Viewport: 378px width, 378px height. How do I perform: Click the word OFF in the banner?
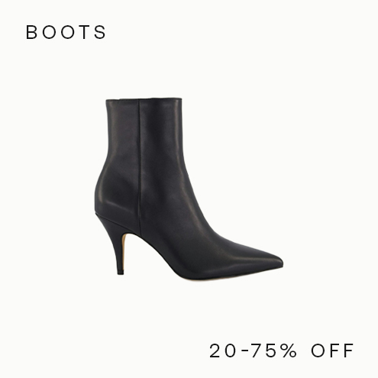[x=332, y=351]
